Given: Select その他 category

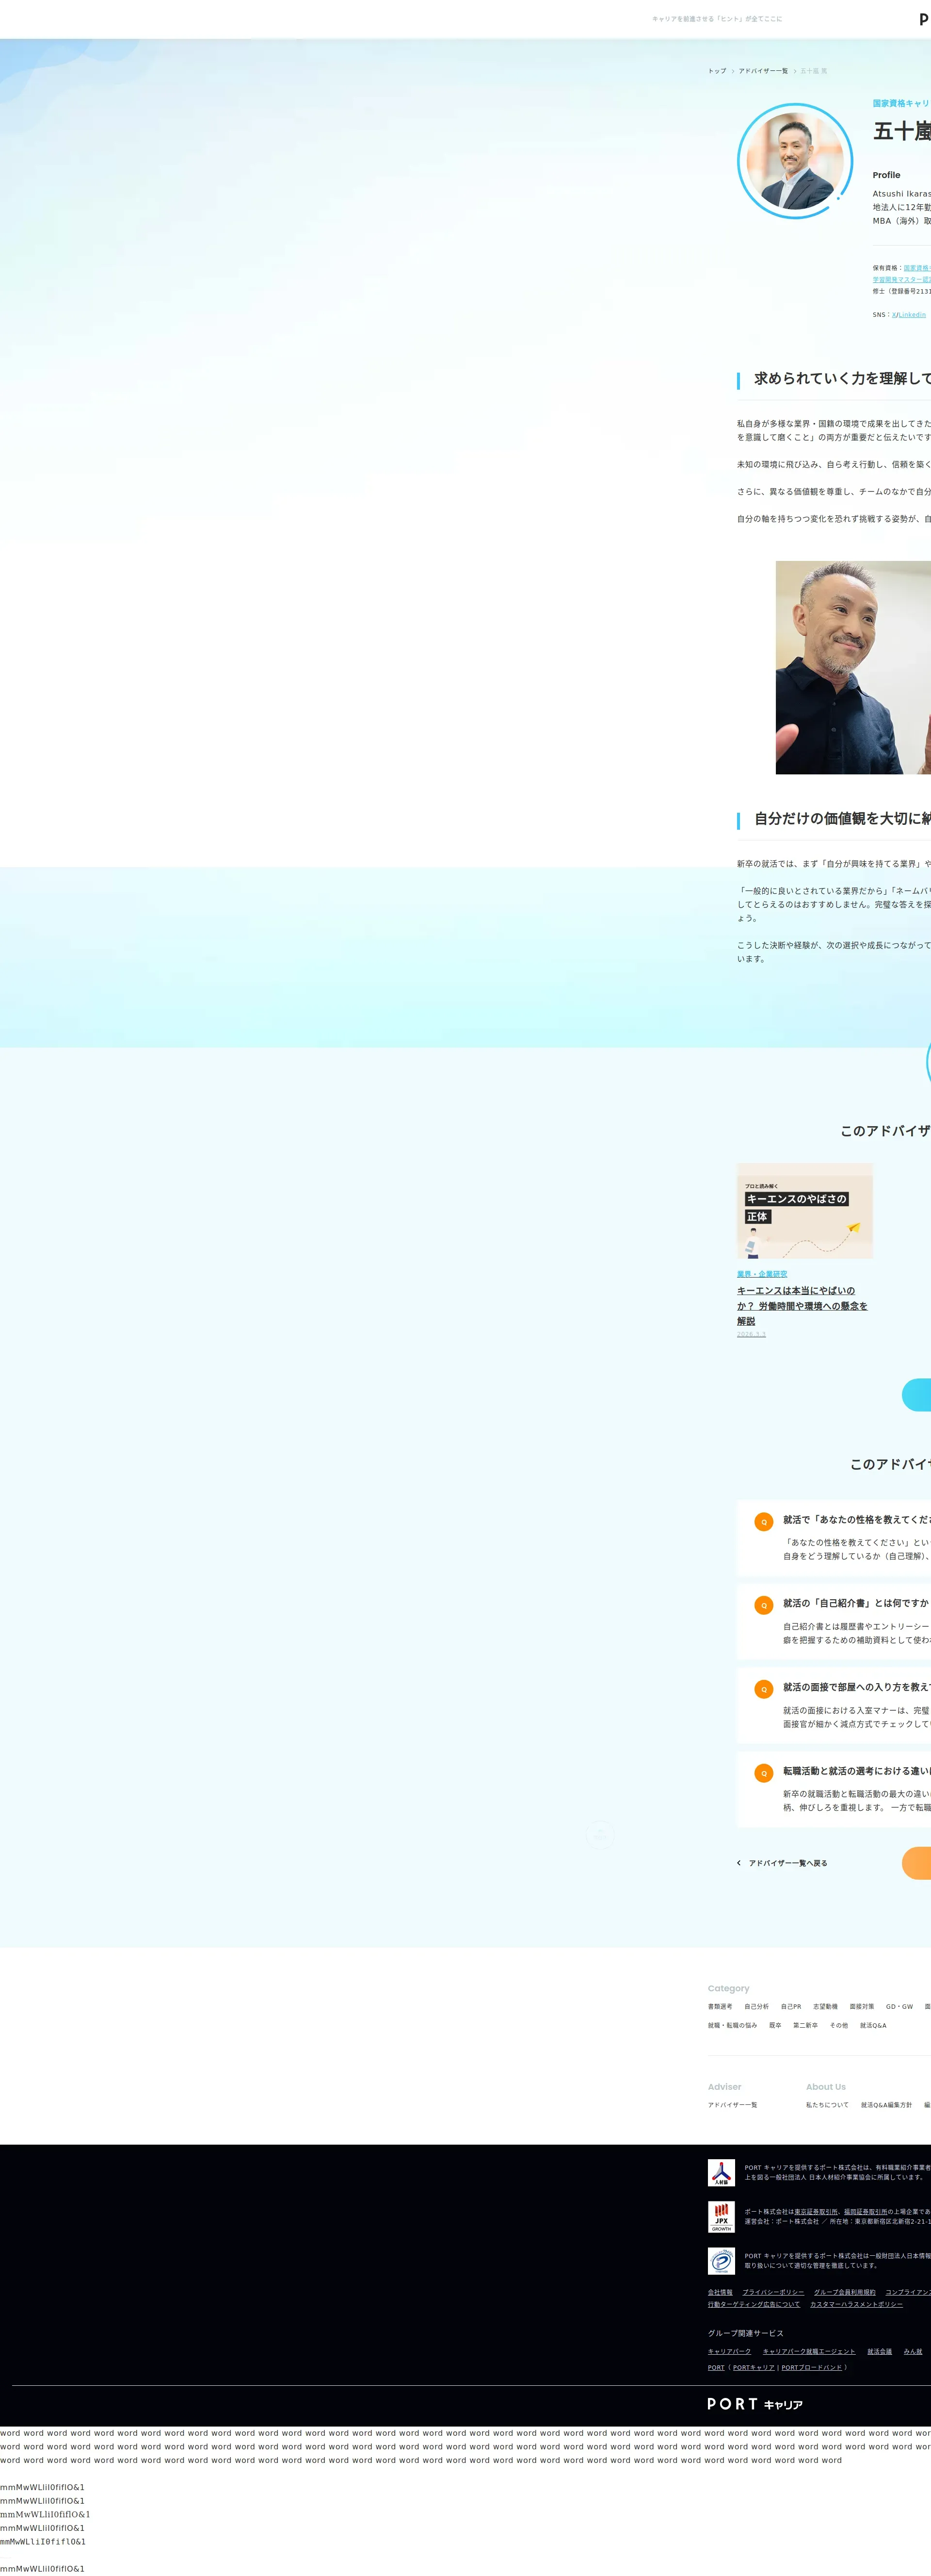Looking at the screenshot, I should [x=839, y=2025].
